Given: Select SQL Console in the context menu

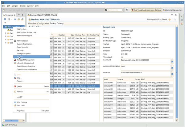Looking at the screenshot, I should 22,102.
